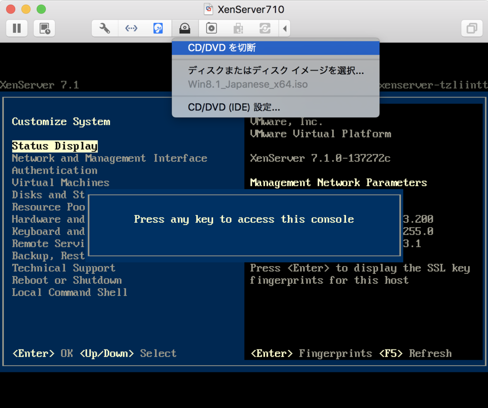The height and width of the screenshot is (408, 488).
Task: Click XenServer 7.1.0-137272c version text
Action: (320, 158)
